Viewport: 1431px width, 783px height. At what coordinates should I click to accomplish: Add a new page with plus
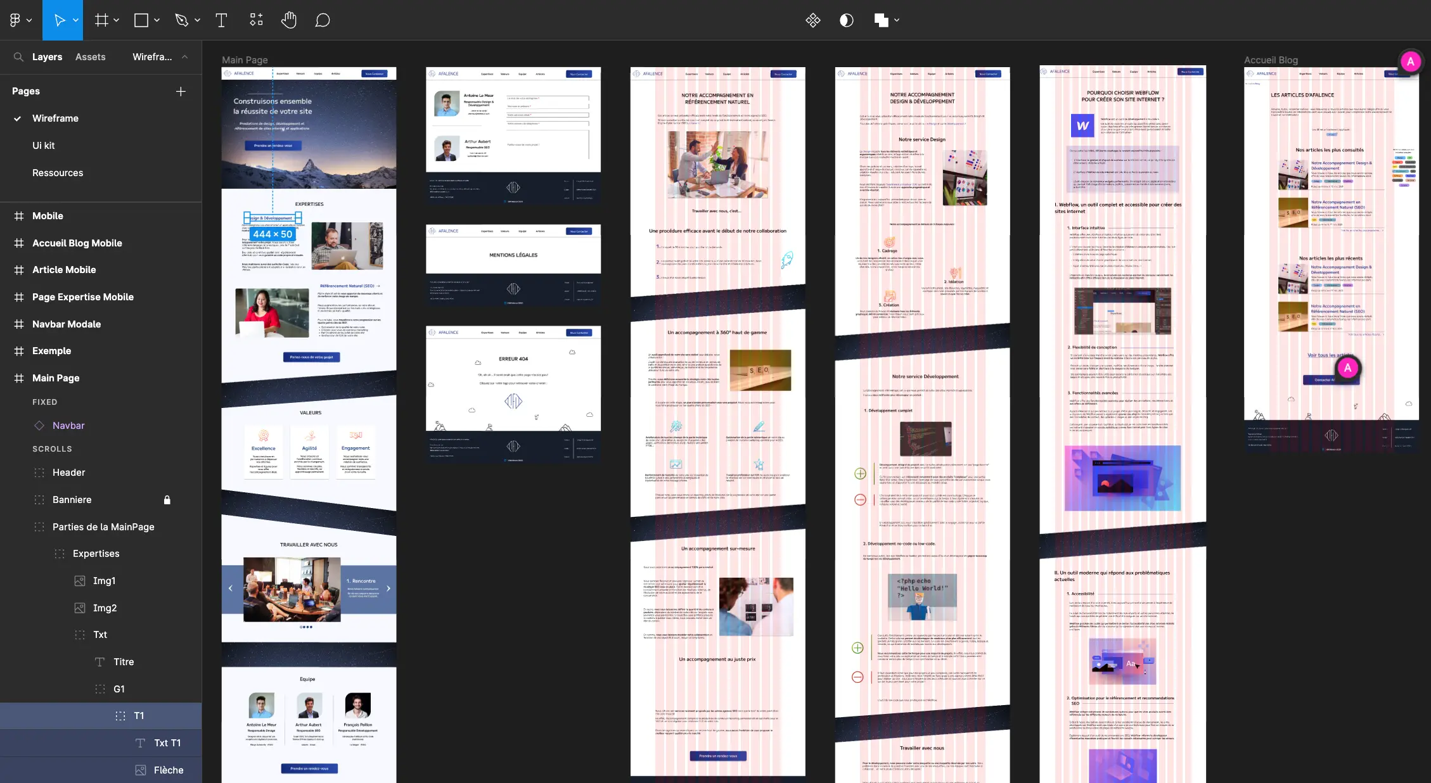pos(181,91)
